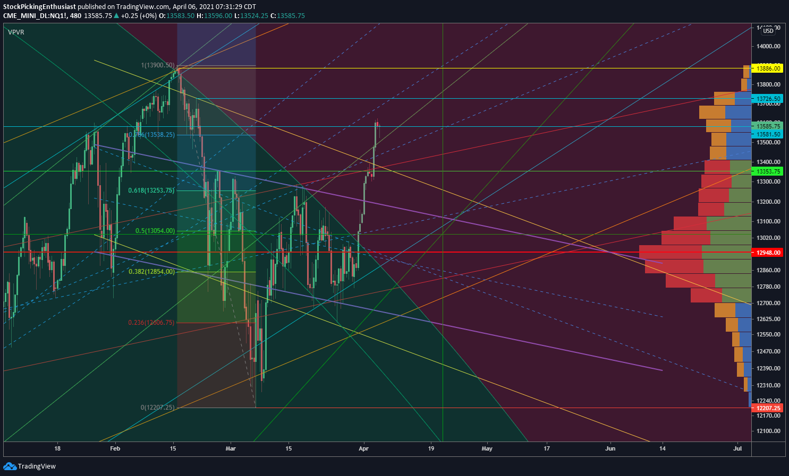This screenshot has width=789, height=476.
Task: Click the May label on time axis
Action: 487,448
